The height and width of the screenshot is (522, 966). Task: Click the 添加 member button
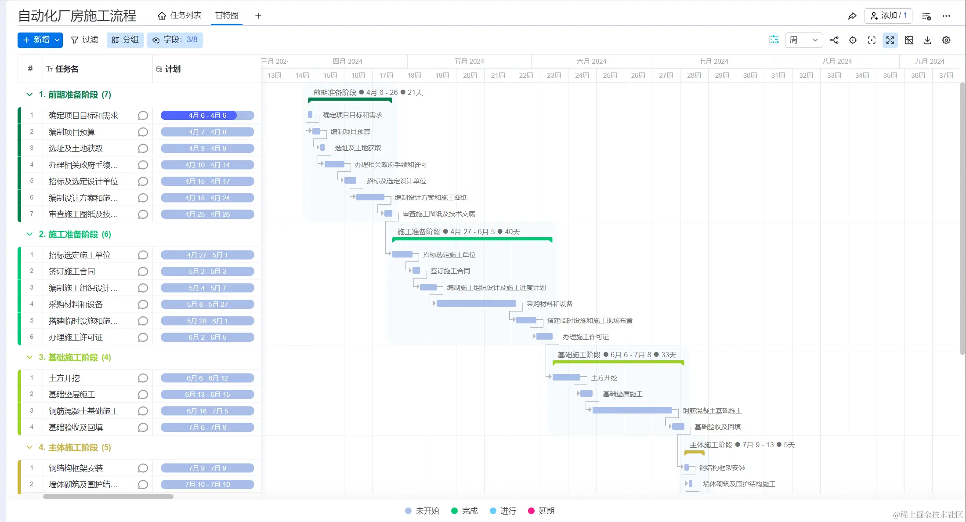(888, 16)
